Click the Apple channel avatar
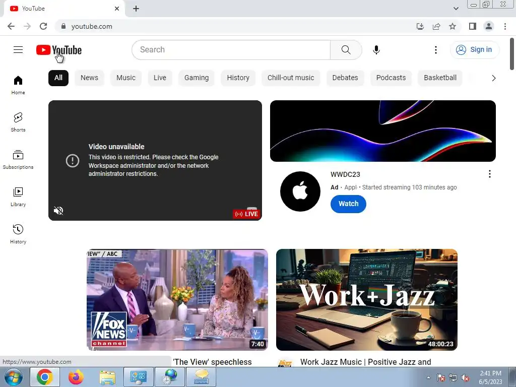 click(x=300, y=191)
